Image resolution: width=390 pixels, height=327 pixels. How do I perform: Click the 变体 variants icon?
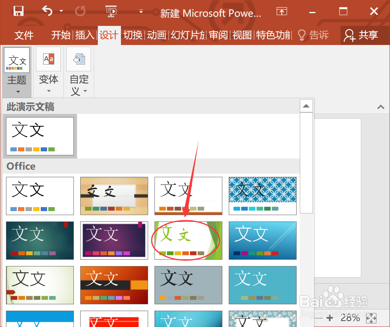(49, 59)
